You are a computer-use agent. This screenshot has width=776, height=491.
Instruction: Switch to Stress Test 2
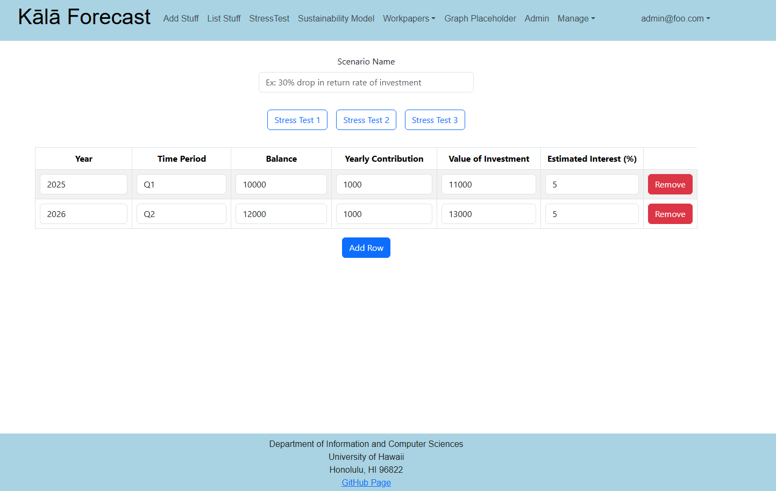click(366, 120)
